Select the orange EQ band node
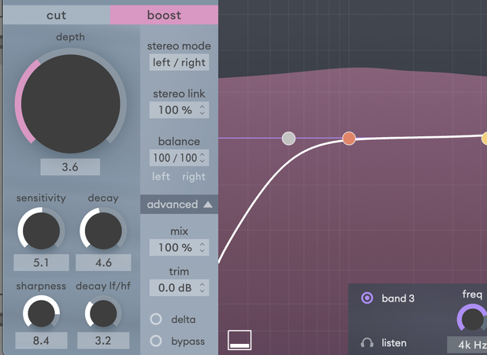Image resolution: width=487 pixels, height=355 pixels. (x=349, y=139)
